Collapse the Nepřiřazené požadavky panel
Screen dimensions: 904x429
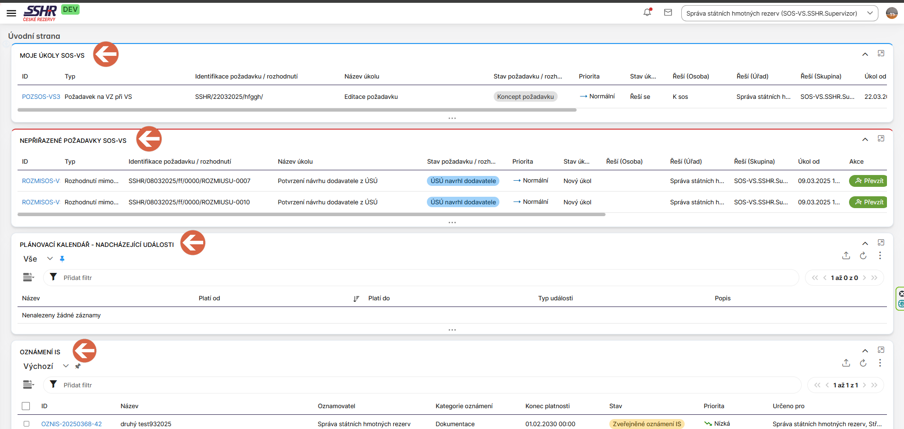click(x=865, y=139)
